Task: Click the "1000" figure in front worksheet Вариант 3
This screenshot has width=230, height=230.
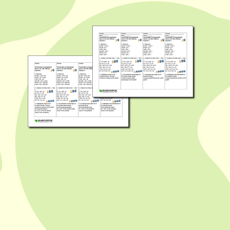Action: click(x=160, y=71)
